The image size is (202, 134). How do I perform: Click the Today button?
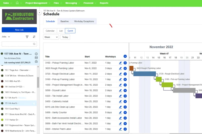coord(65,37)
